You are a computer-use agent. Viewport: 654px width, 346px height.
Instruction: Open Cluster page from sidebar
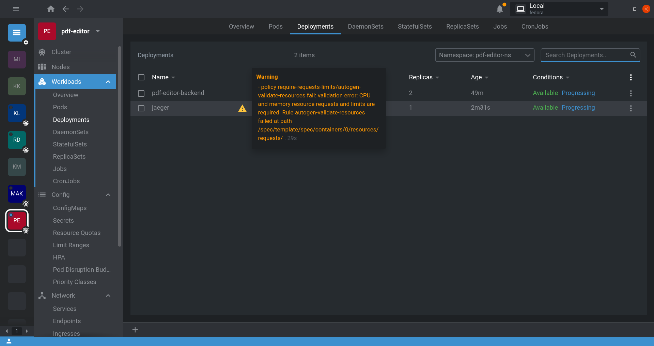(75, 52)
